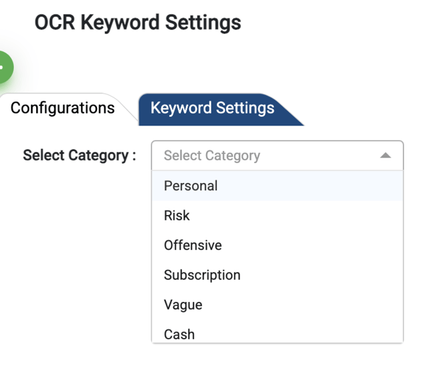Click empty space right of Risk option
The width and height of the screenshot is (435, 366).
click(301, 216)
